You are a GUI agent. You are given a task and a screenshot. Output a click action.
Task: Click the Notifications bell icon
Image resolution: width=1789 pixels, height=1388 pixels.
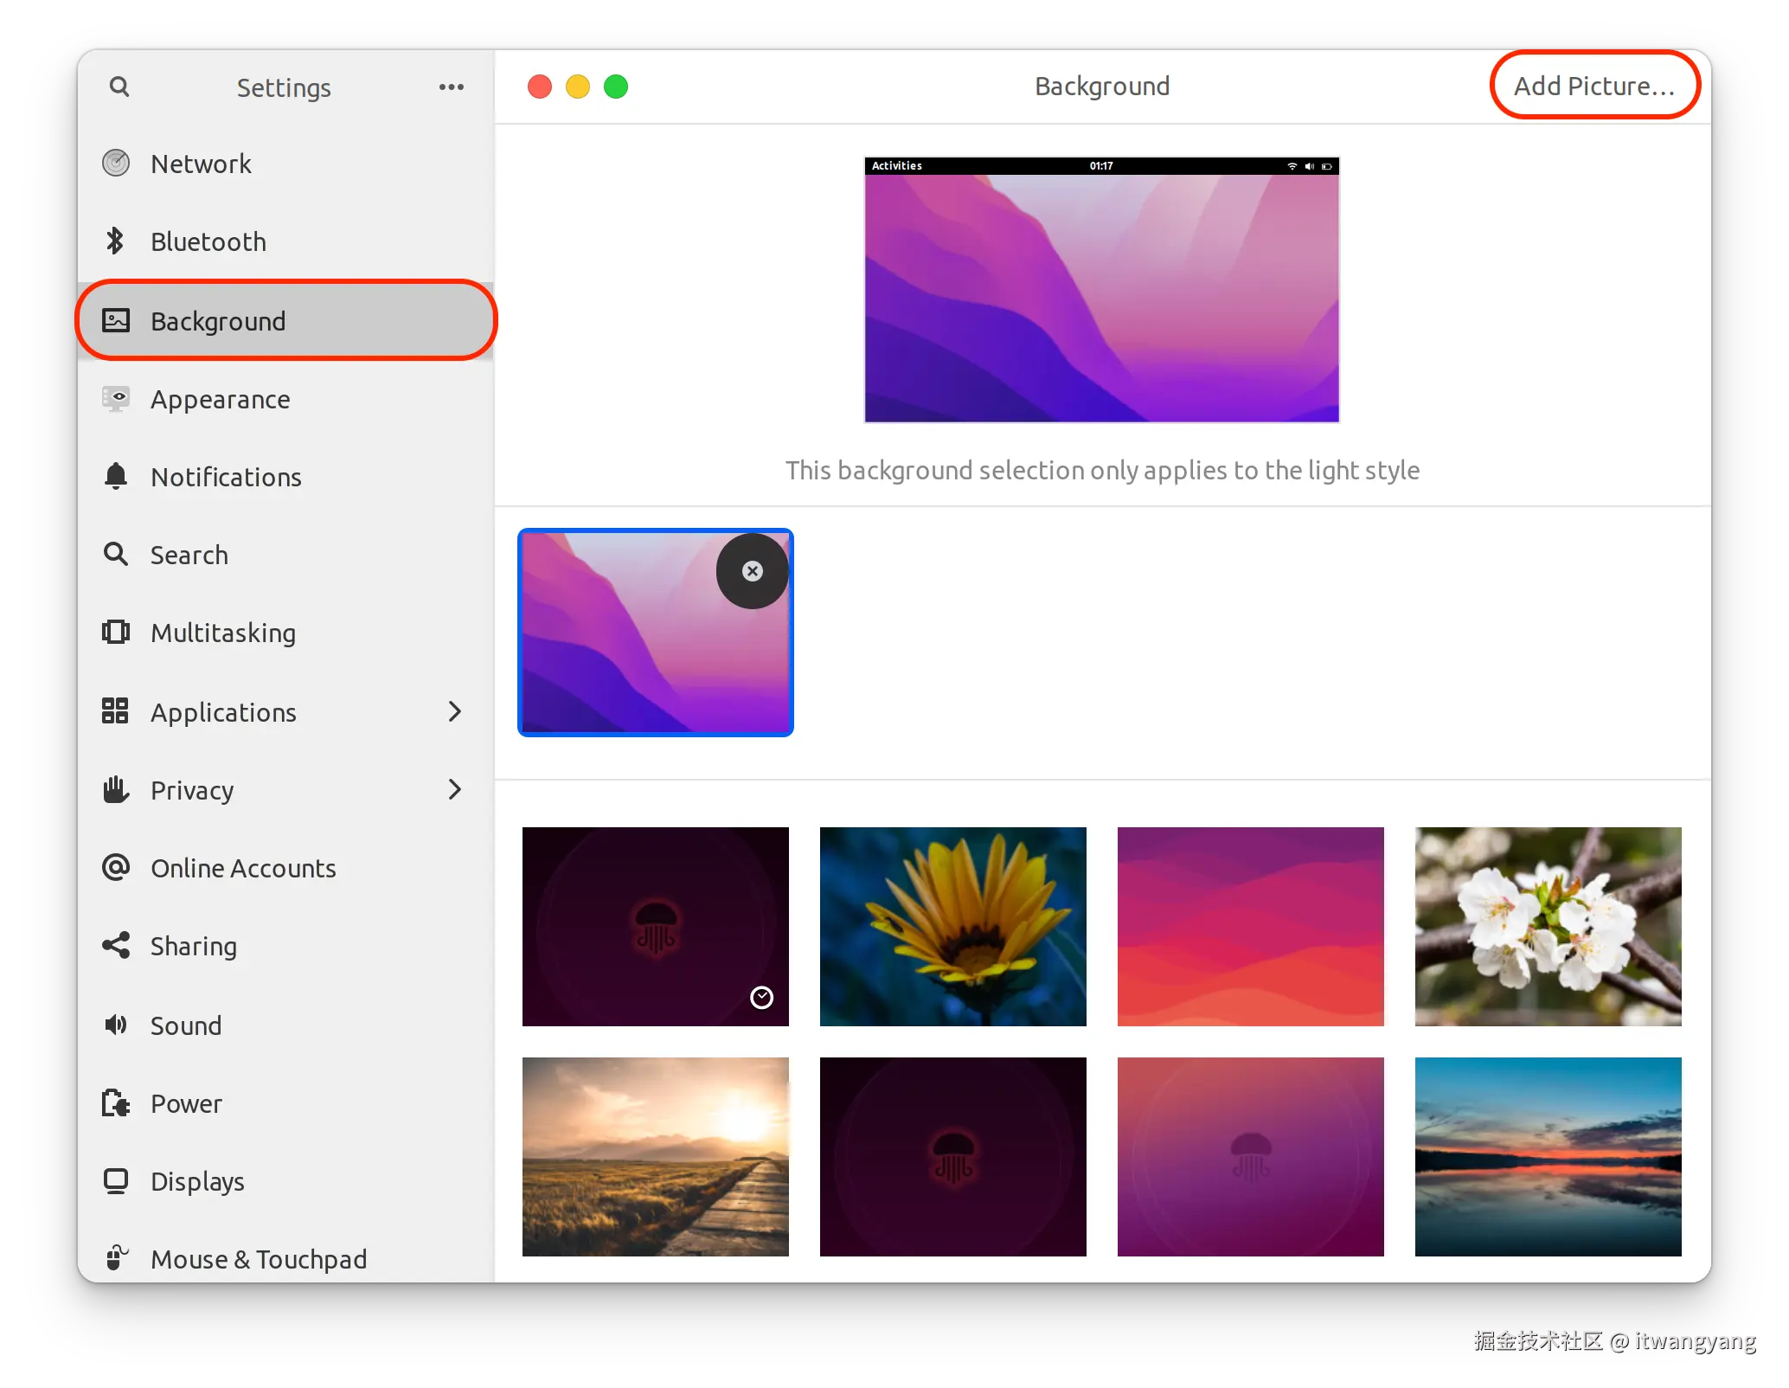[116, 476]
